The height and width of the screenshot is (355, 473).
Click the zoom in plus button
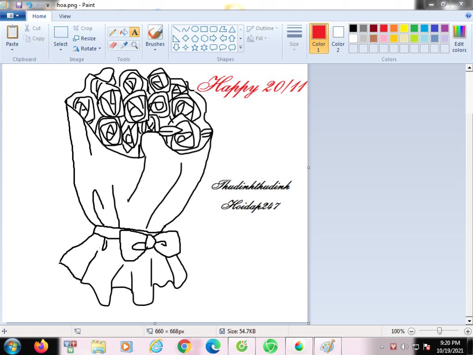(x=467, y=331)
